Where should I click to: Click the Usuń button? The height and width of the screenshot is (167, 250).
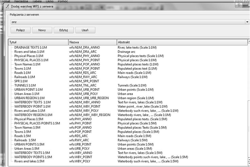click(85, 30)
